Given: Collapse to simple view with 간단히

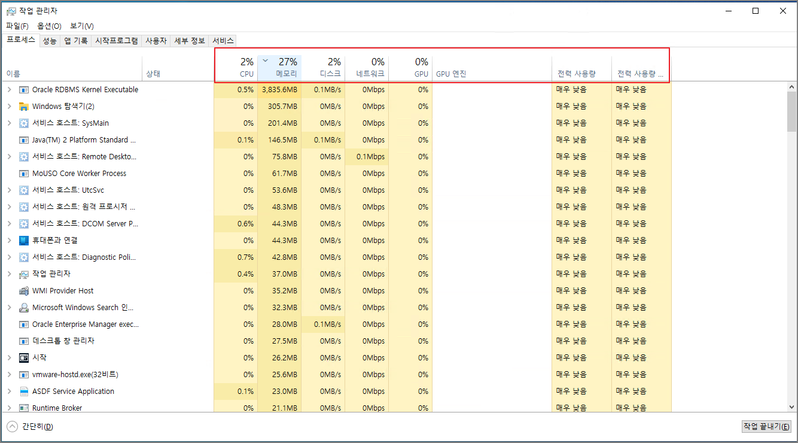Looking at the screenshot, I should (x=30, y=427).
